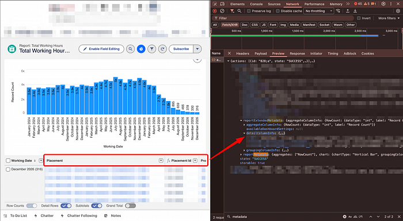This screenshot has height=221, width=403.
Task: Click the green report icon
Action: 12,49
